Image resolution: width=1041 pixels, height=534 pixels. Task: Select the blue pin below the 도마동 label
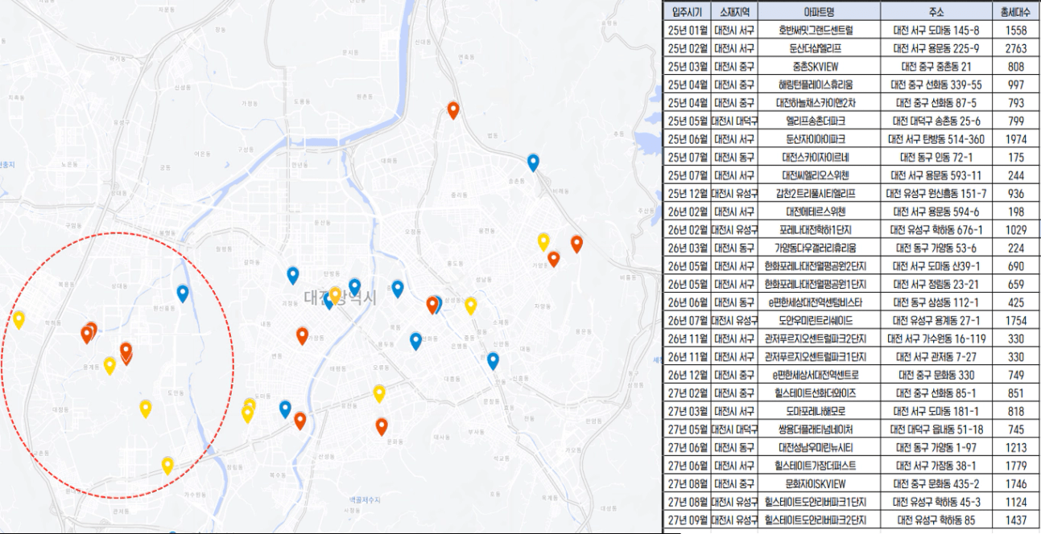[285, 409]
